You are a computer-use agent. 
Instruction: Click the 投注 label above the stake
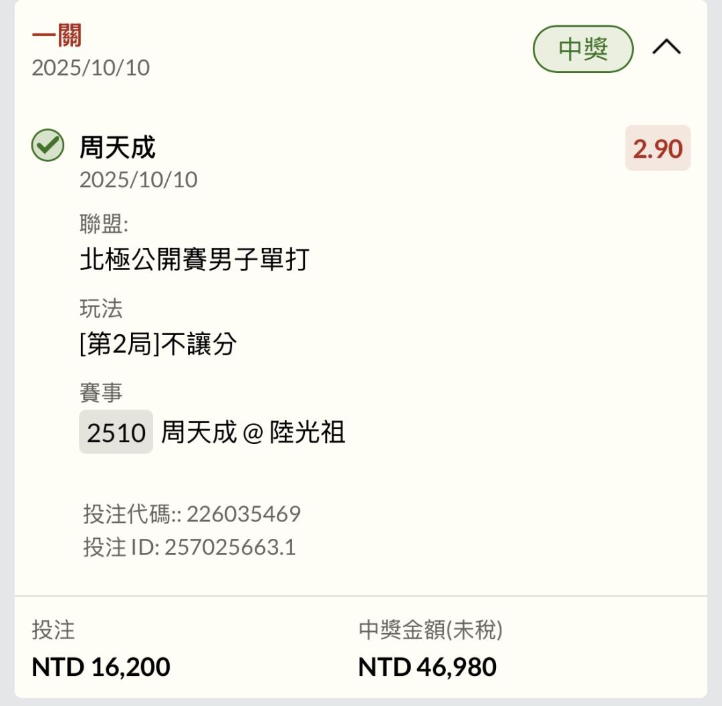[x=53, y=630]
